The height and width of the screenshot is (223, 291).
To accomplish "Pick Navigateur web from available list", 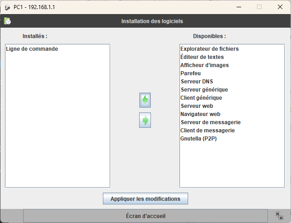I will (x=200, y=114).
